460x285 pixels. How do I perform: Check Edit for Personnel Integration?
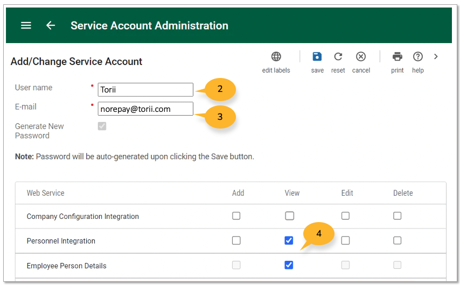pos(345,240)
